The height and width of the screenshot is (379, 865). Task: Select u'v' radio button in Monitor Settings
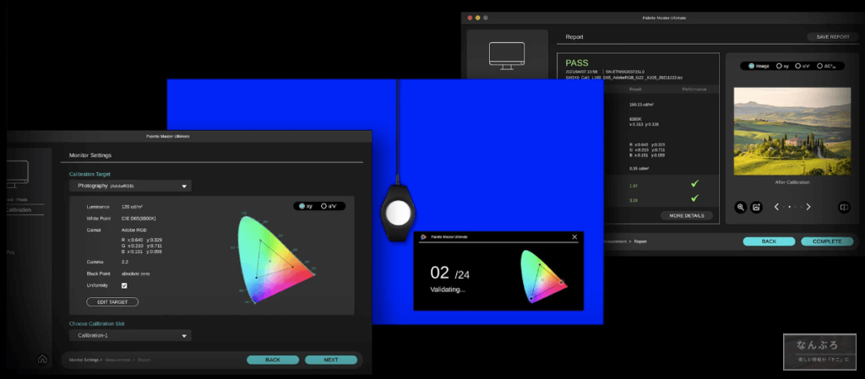click(324, 206)
